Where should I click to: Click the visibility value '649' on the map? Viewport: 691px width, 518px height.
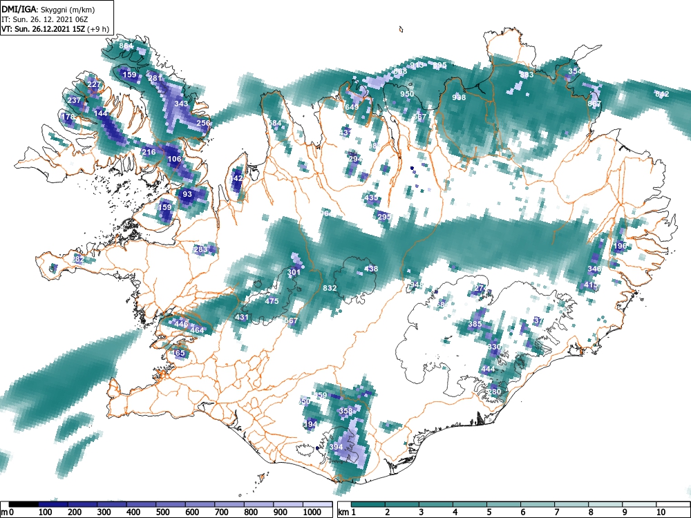click(x=352, y=107)
